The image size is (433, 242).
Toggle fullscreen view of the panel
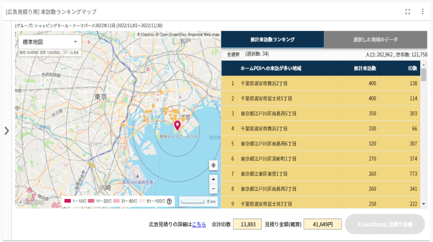[408, 12]
